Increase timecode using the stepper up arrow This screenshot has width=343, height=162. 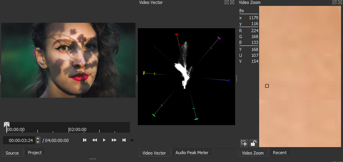point(38,138)
